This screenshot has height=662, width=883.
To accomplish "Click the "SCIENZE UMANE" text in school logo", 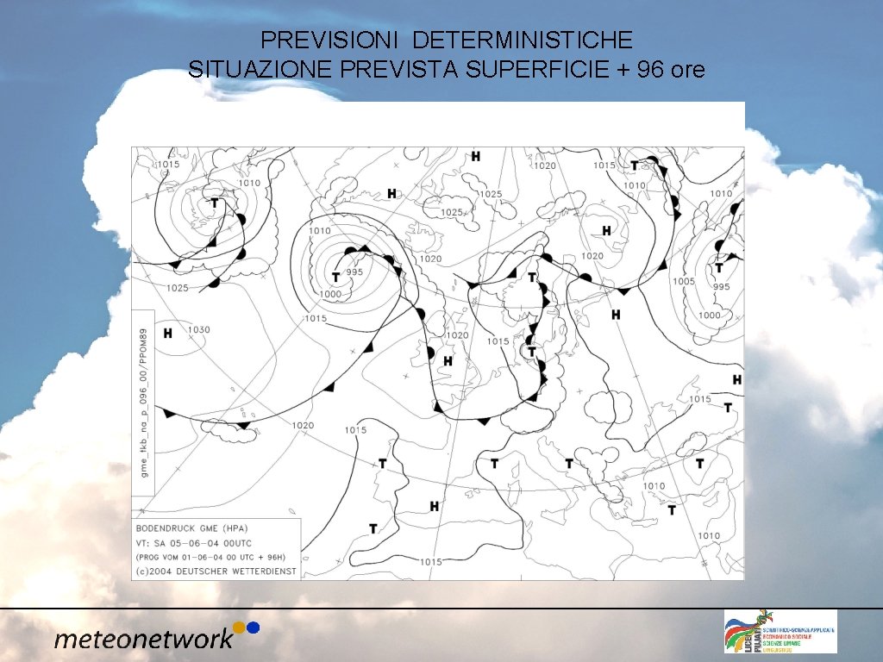I will (x=781, y=643).
